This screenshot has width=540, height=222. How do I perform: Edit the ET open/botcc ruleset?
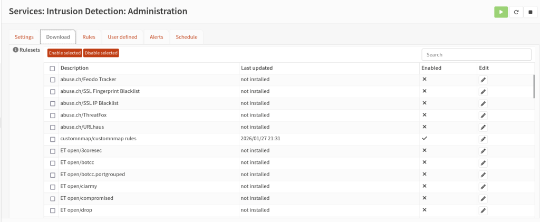483,163
